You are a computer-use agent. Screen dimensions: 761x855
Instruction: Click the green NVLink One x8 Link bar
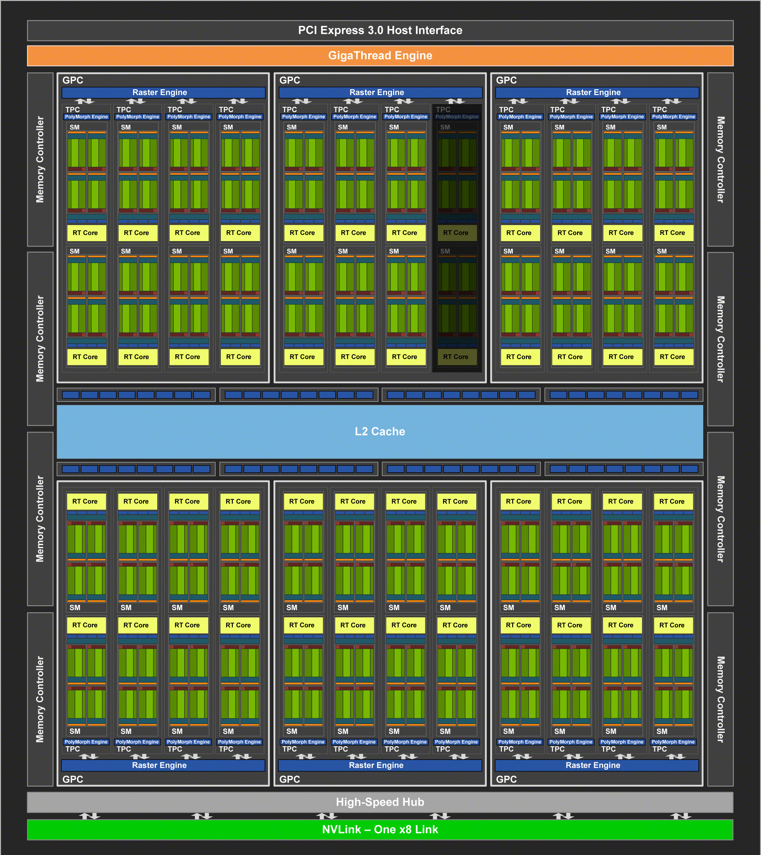click(x=380, y=829)
